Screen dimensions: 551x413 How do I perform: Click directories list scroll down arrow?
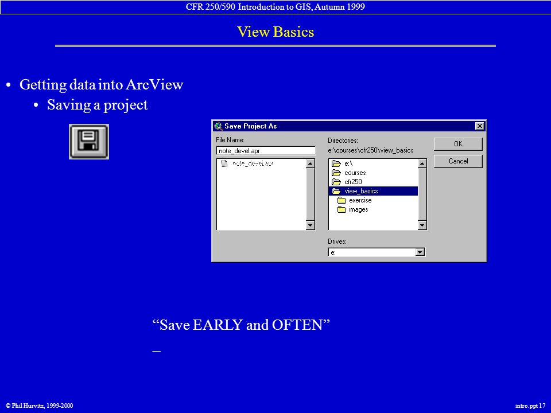click(422, 225)
